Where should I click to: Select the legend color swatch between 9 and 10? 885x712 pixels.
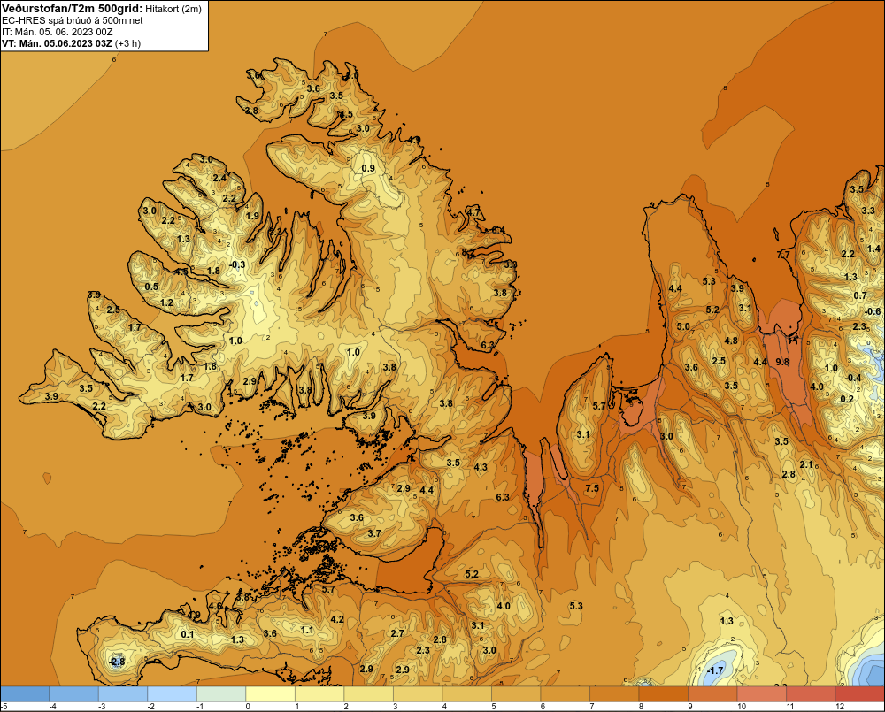pyautogui.click(x=712, y=693)
